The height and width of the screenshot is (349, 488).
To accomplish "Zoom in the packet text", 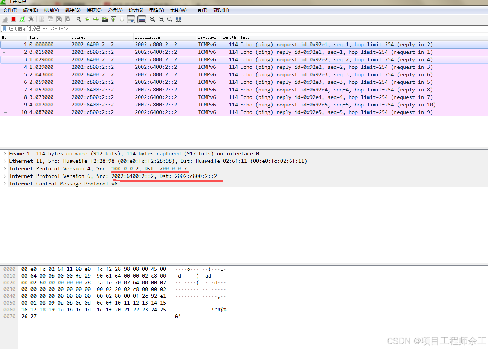I will 152,19.
